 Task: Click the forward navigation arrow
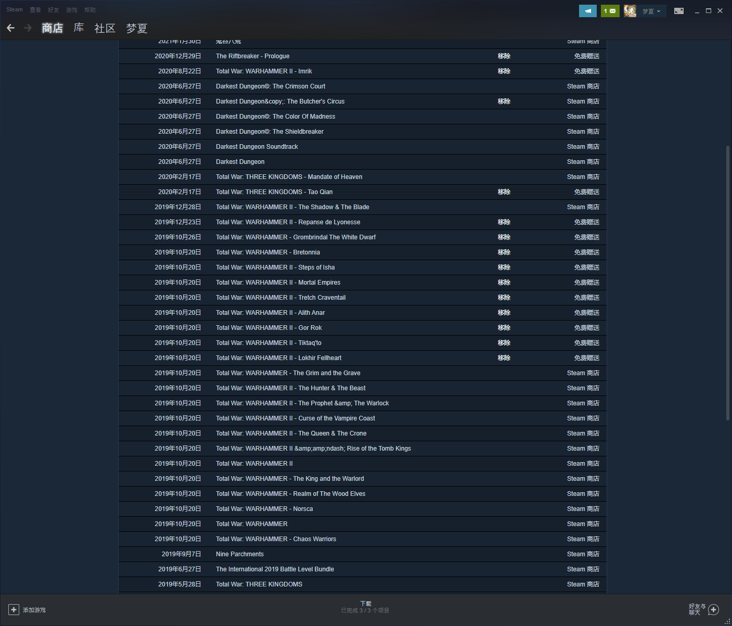(x=28, y=28)
